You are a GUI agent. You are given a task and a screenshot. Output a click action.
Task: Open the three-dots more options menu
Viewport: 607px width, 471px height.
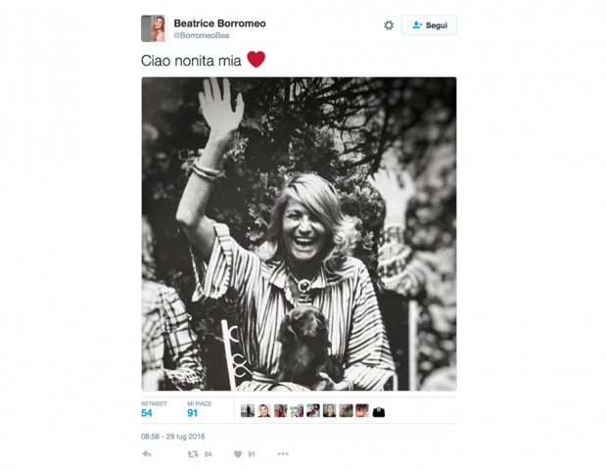pyautogui.click(x=283, y=454)
